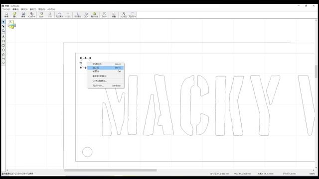Image resolution: width=319 pixels, height=179 pixels.
Task: Select the freehand curve tool
Action: click(x=3, y=63)
